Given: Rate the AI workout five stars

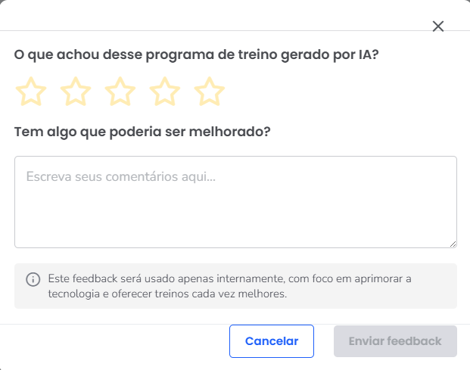Looking at the screenshot, I should coord(210,92).
